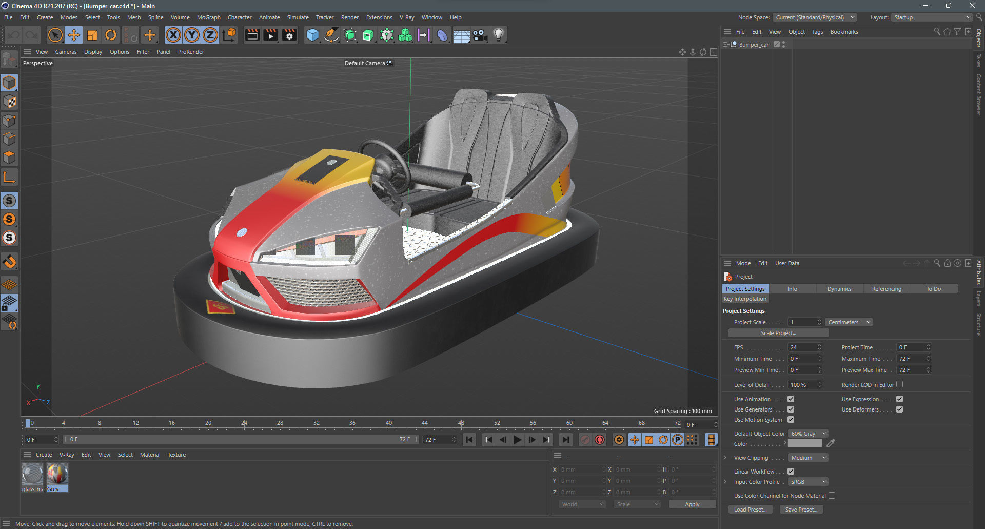Open the MoGraph menu

point(209,17)
